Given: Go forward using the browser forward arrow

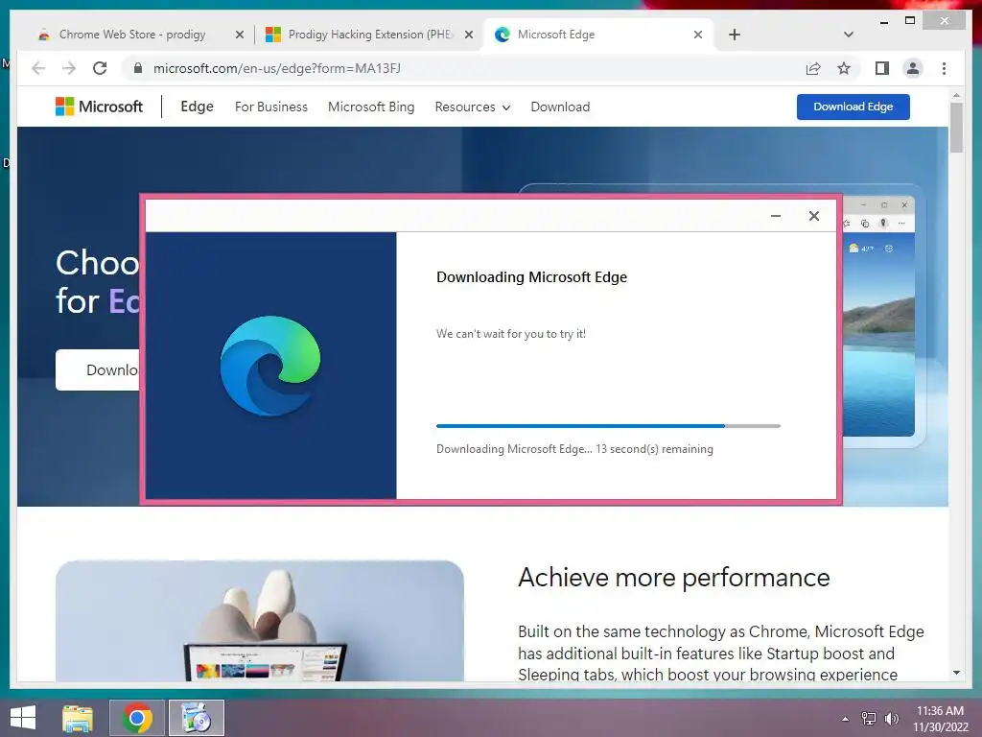Looking at the screenshot, I should click(x=69, y=68).
